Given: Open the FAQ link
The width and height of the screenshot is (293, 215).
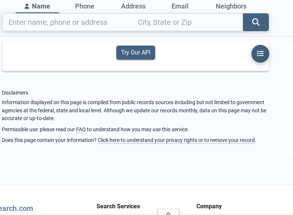Looking at the screenshot, I should (81, 129).
